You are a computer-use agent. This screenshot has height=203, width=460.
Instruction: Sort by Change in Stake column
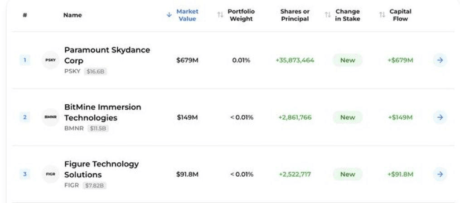point(348,15)
